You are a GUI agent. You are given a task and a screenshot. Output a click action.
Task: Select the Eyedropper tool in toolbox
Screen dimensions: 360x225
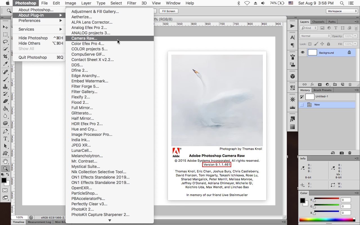[x=5, y=64]
